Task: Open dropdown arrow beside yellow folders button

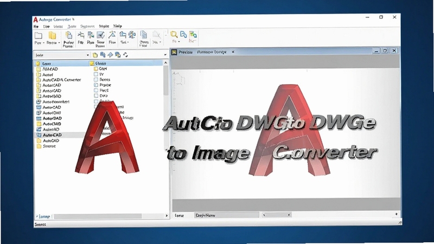Action: pos(59,43)
